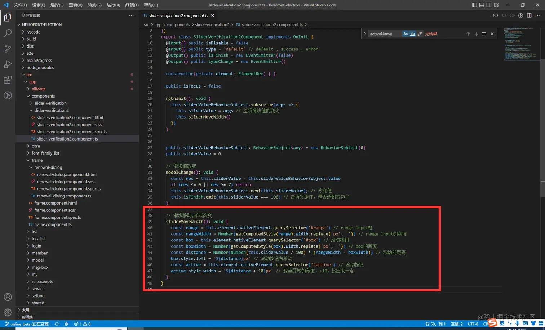Screen dimensions: 545x330
Task: Click the toggle file blame icon in editor toolbar
Action: pos(520,15)
